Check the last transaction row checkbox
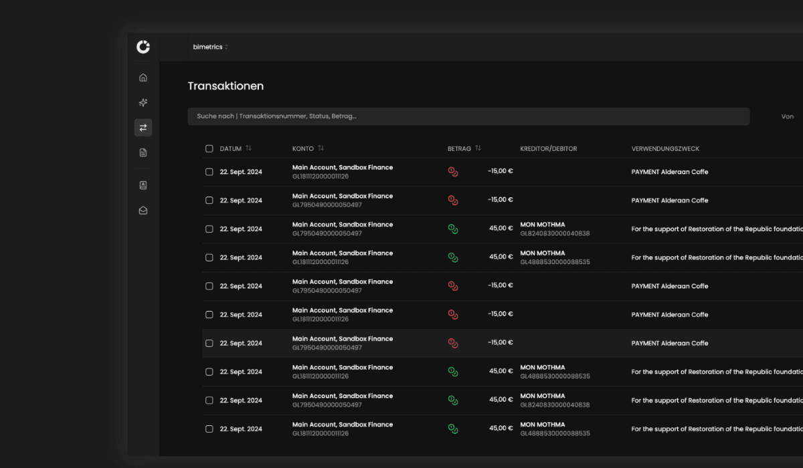 point(209,429)
